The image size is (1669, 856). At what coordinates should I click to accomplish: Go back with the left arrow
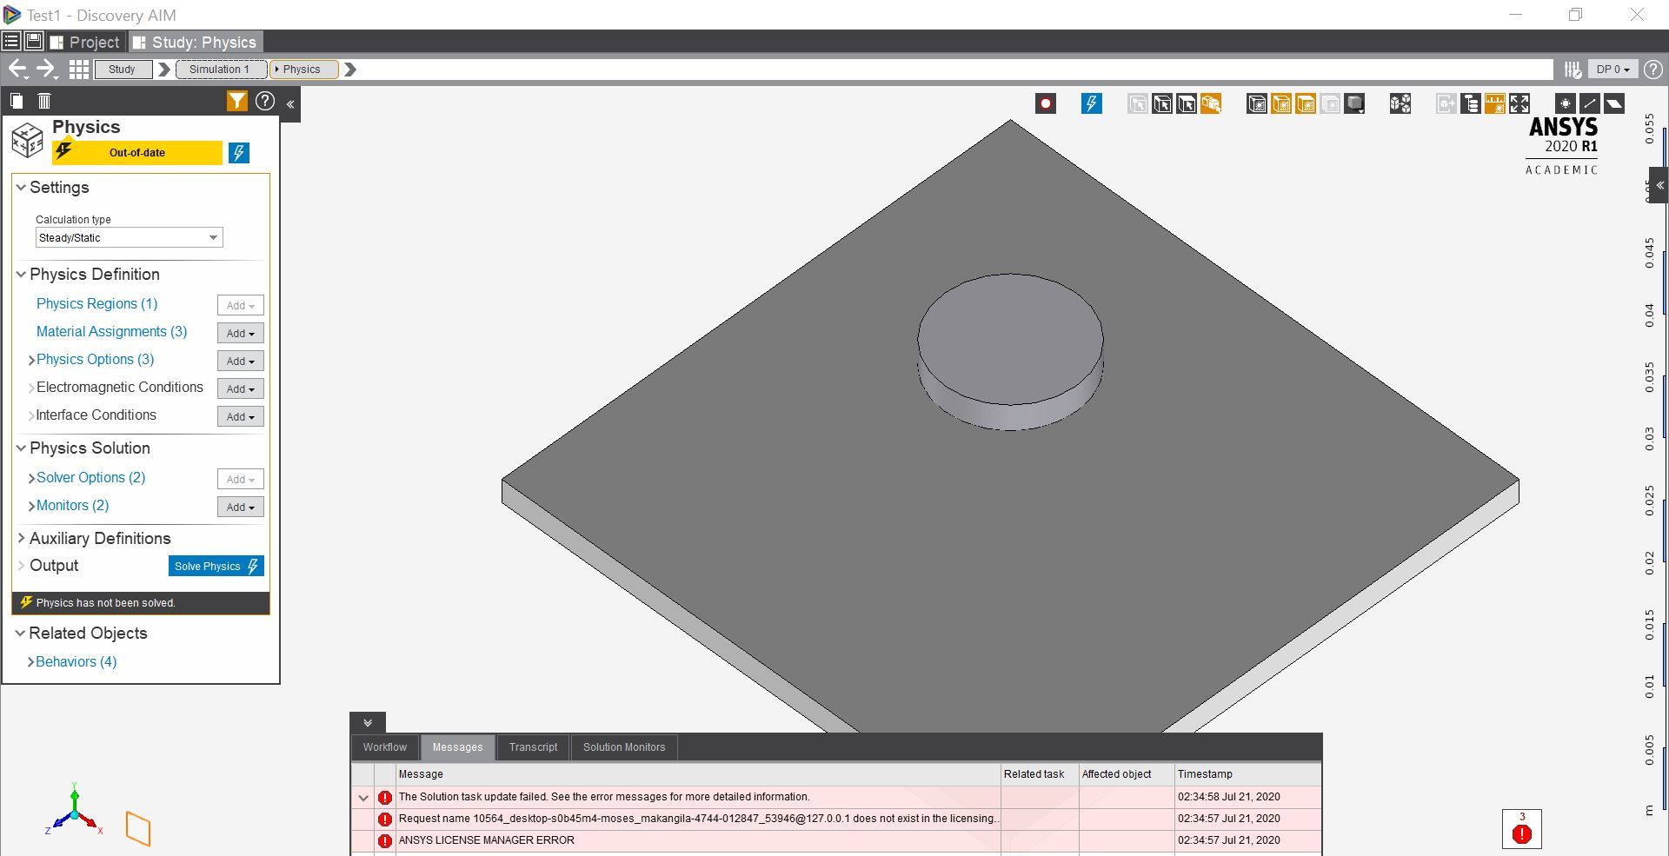[x=17, y=70]
